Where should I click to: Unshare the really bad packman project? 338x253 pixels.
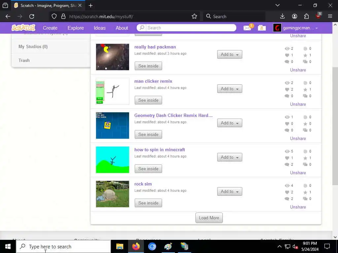pyautogui.click(x=298, y=70)
